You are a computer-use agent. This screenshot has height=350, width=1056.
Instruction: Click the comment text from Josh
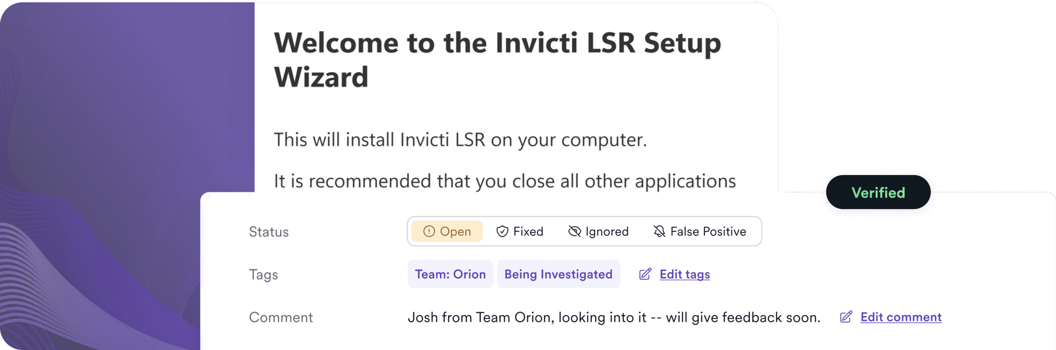(614, 317)
